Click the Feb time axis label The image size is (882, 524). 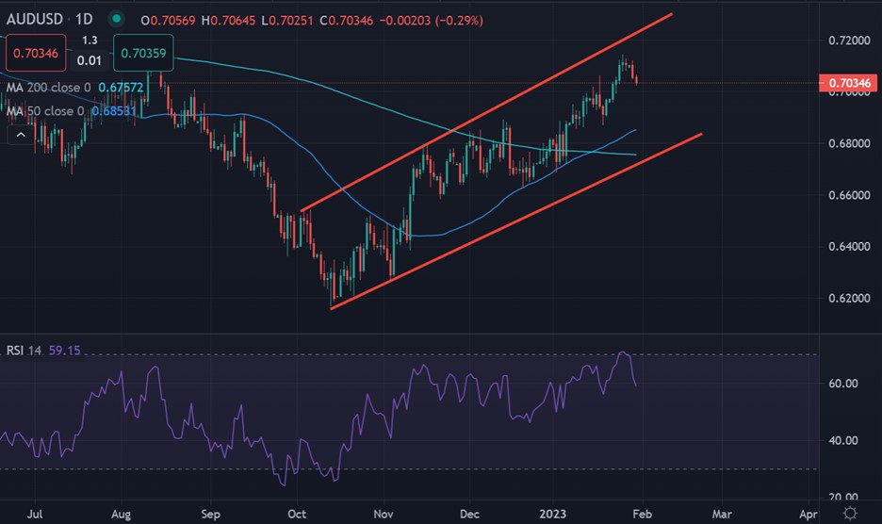tap(642, 514)
